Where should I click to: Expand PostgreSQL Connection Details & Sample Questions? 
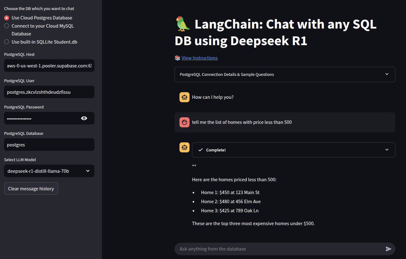coord(285,74)
